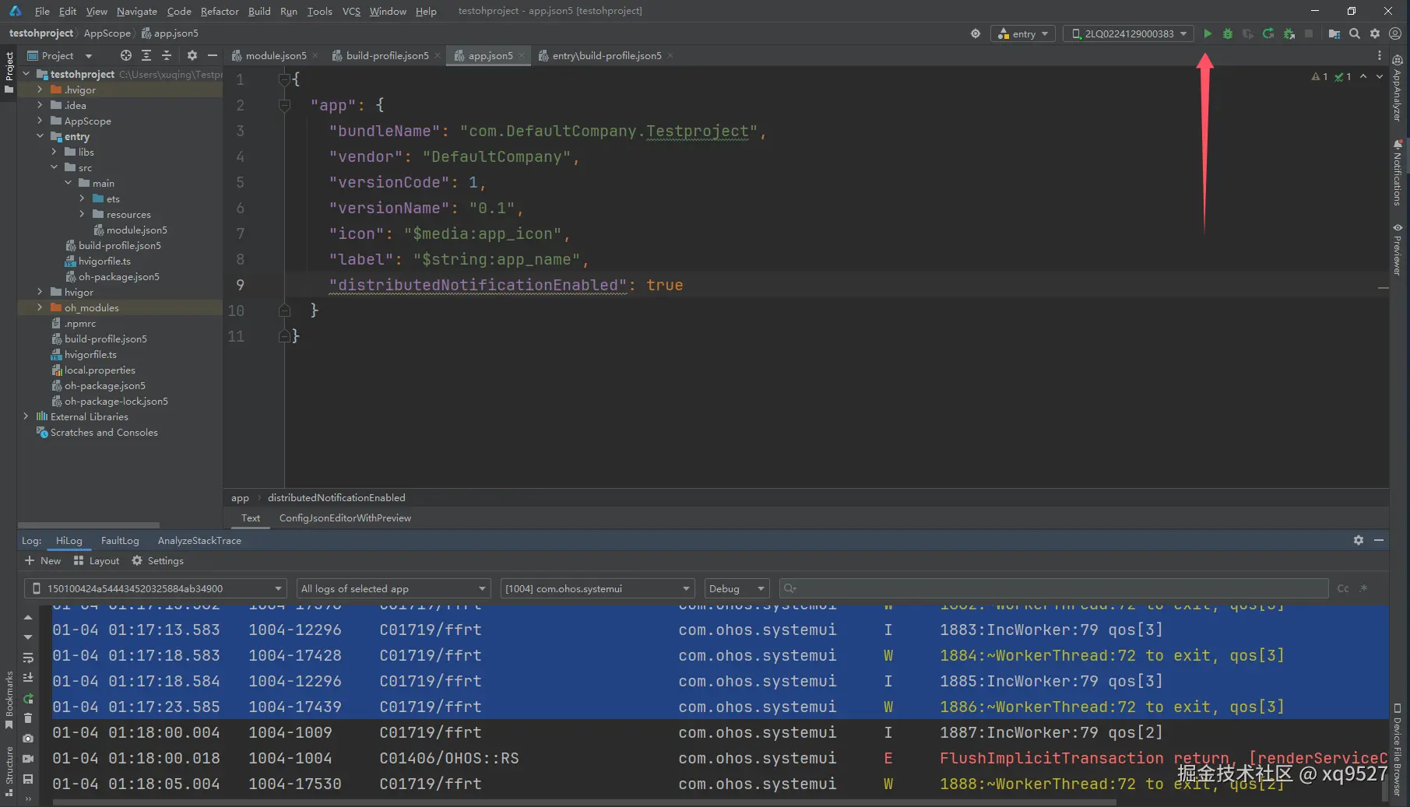This screenshot has height=807, width=1410.
Task: Save the log using the floppy disk icon
Action: [28, 779]
